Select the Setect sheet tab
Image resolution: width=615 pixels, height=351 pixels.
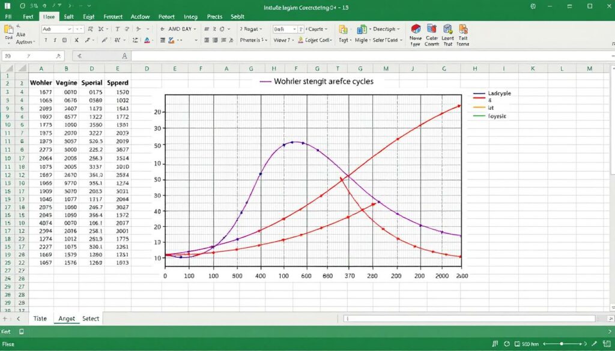tap(91, 319)
